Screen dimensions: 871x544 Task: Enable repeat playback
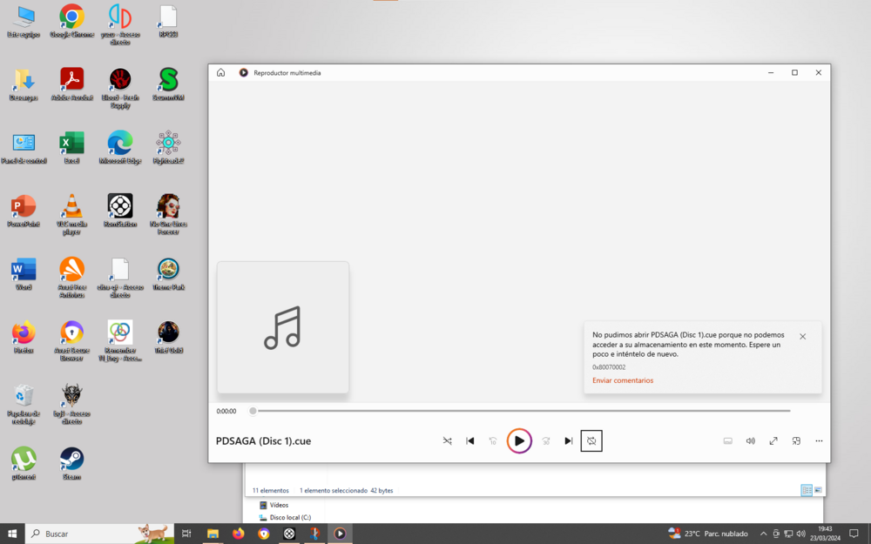click(x=591, y=440)
